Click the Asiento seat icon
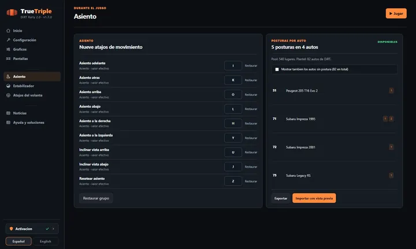Screen dimensions: 416x249 point(8,77)
